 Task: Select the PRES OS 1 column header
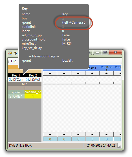click(106, 68)
